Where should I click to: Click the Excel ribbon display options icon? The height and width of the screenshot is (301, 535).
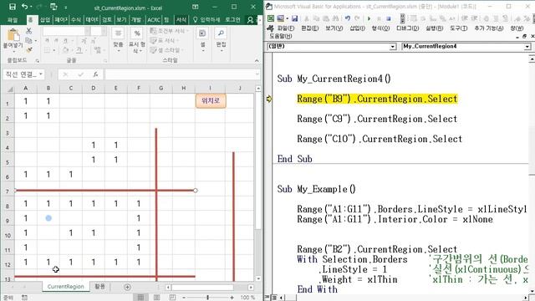click(195, 7)
